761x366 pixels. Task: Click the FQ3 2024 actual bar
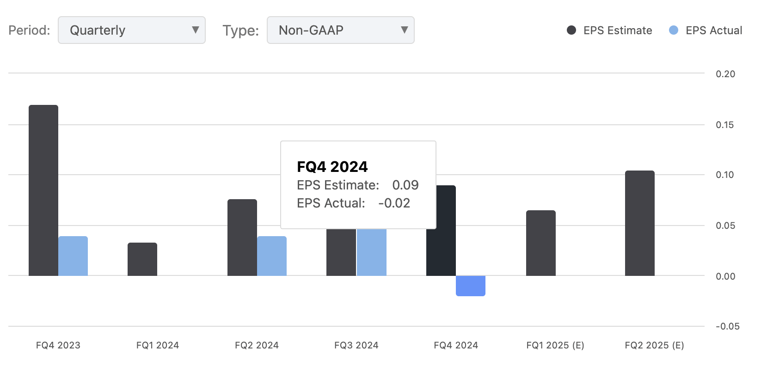pyautogui.click(x=372, y=252)
